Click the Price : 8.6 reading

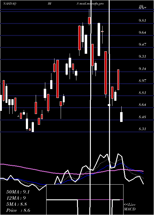(18, 210)
